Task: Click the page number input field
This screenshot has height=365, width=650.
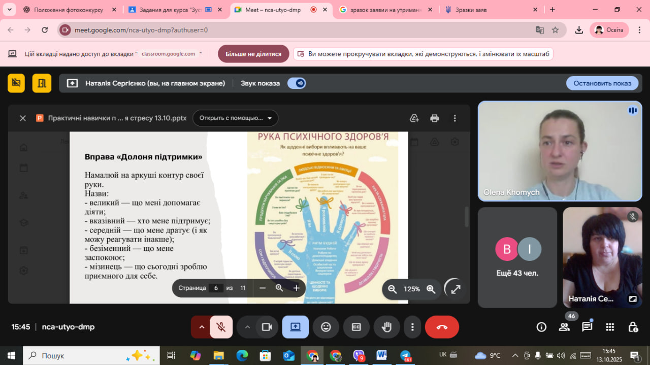Action: pos(216,288)
